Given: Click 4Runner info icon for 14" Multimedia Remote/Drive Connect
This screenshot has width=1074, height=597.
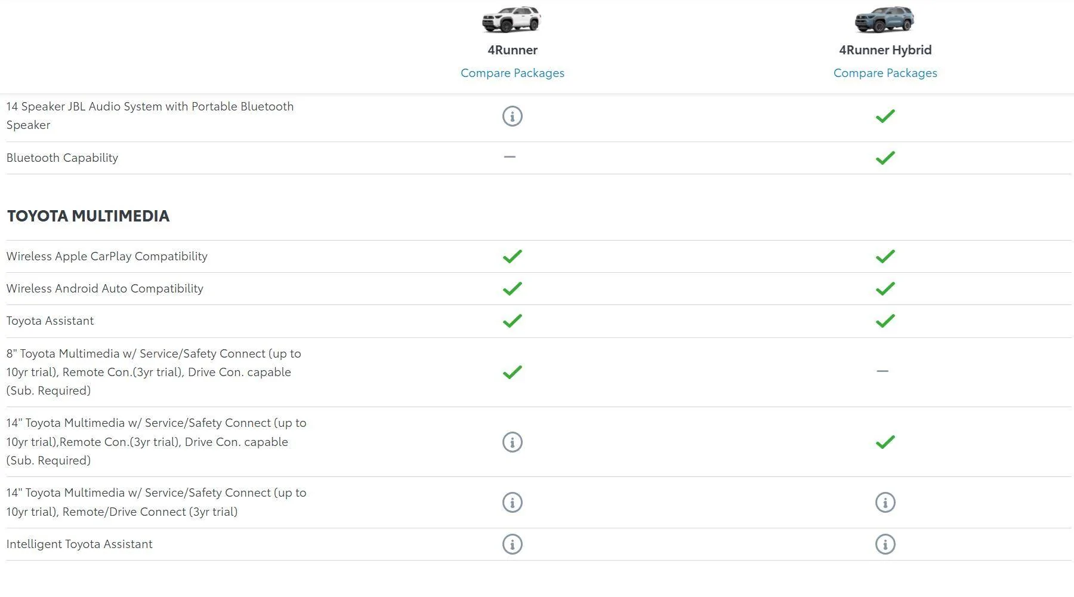Looking at the screenshot, I should pos(512,503).
